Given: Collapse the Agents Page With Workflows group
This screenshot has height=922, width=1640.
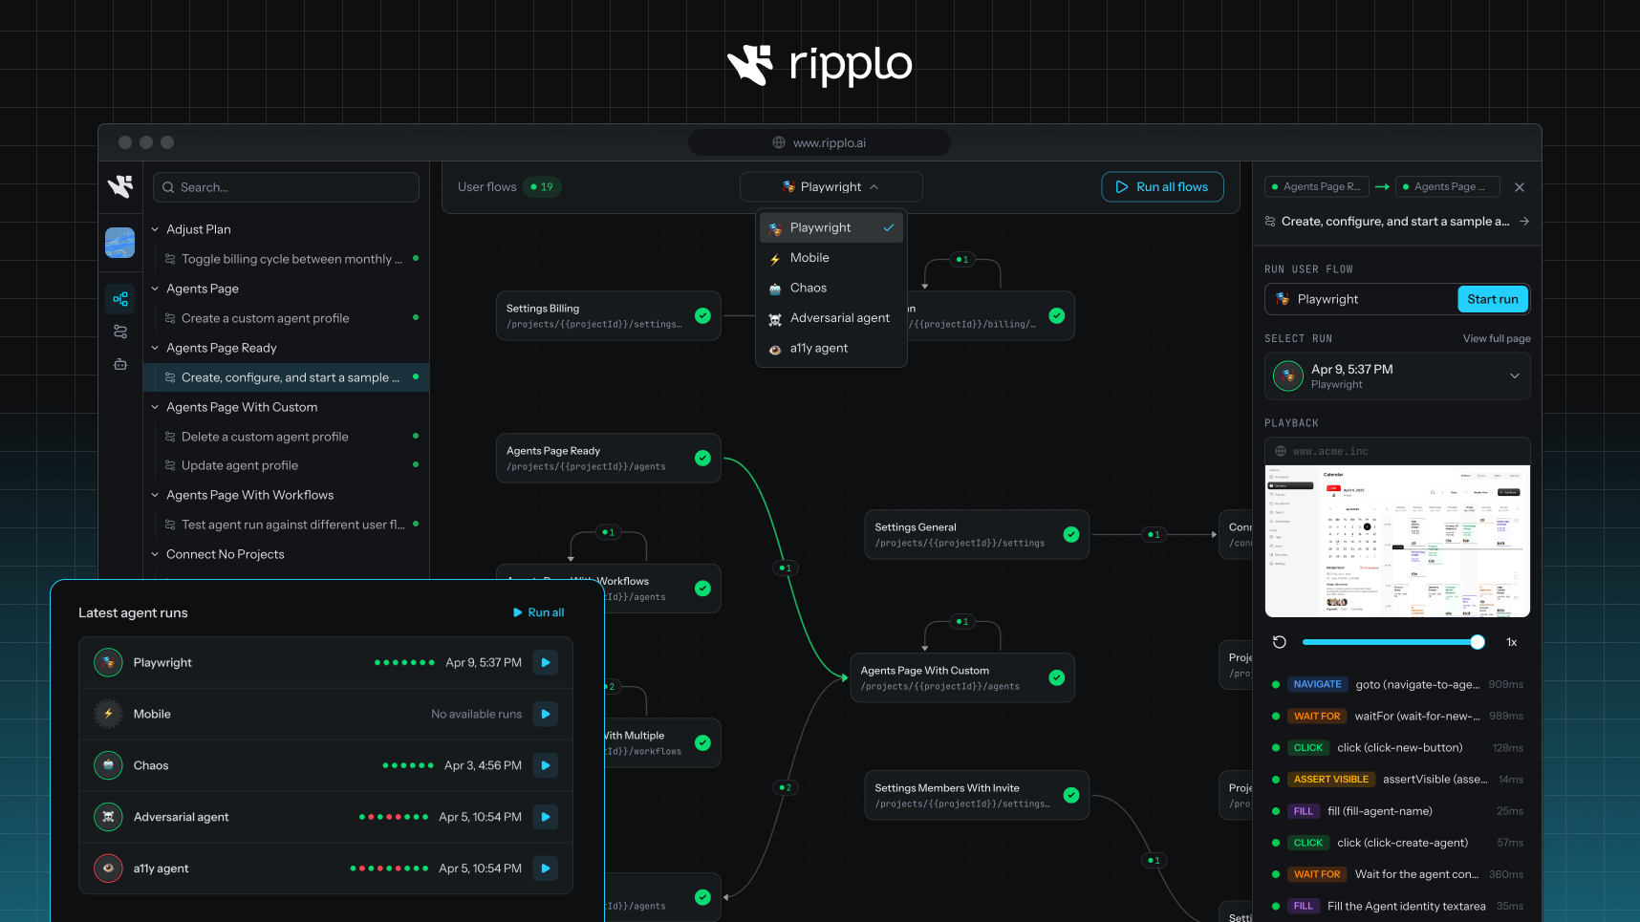Looking at the screenshot, I should (155, 495).
